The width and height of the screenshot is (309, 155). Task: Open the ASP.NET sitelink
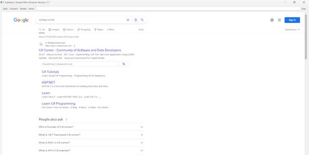click(49, 82)
